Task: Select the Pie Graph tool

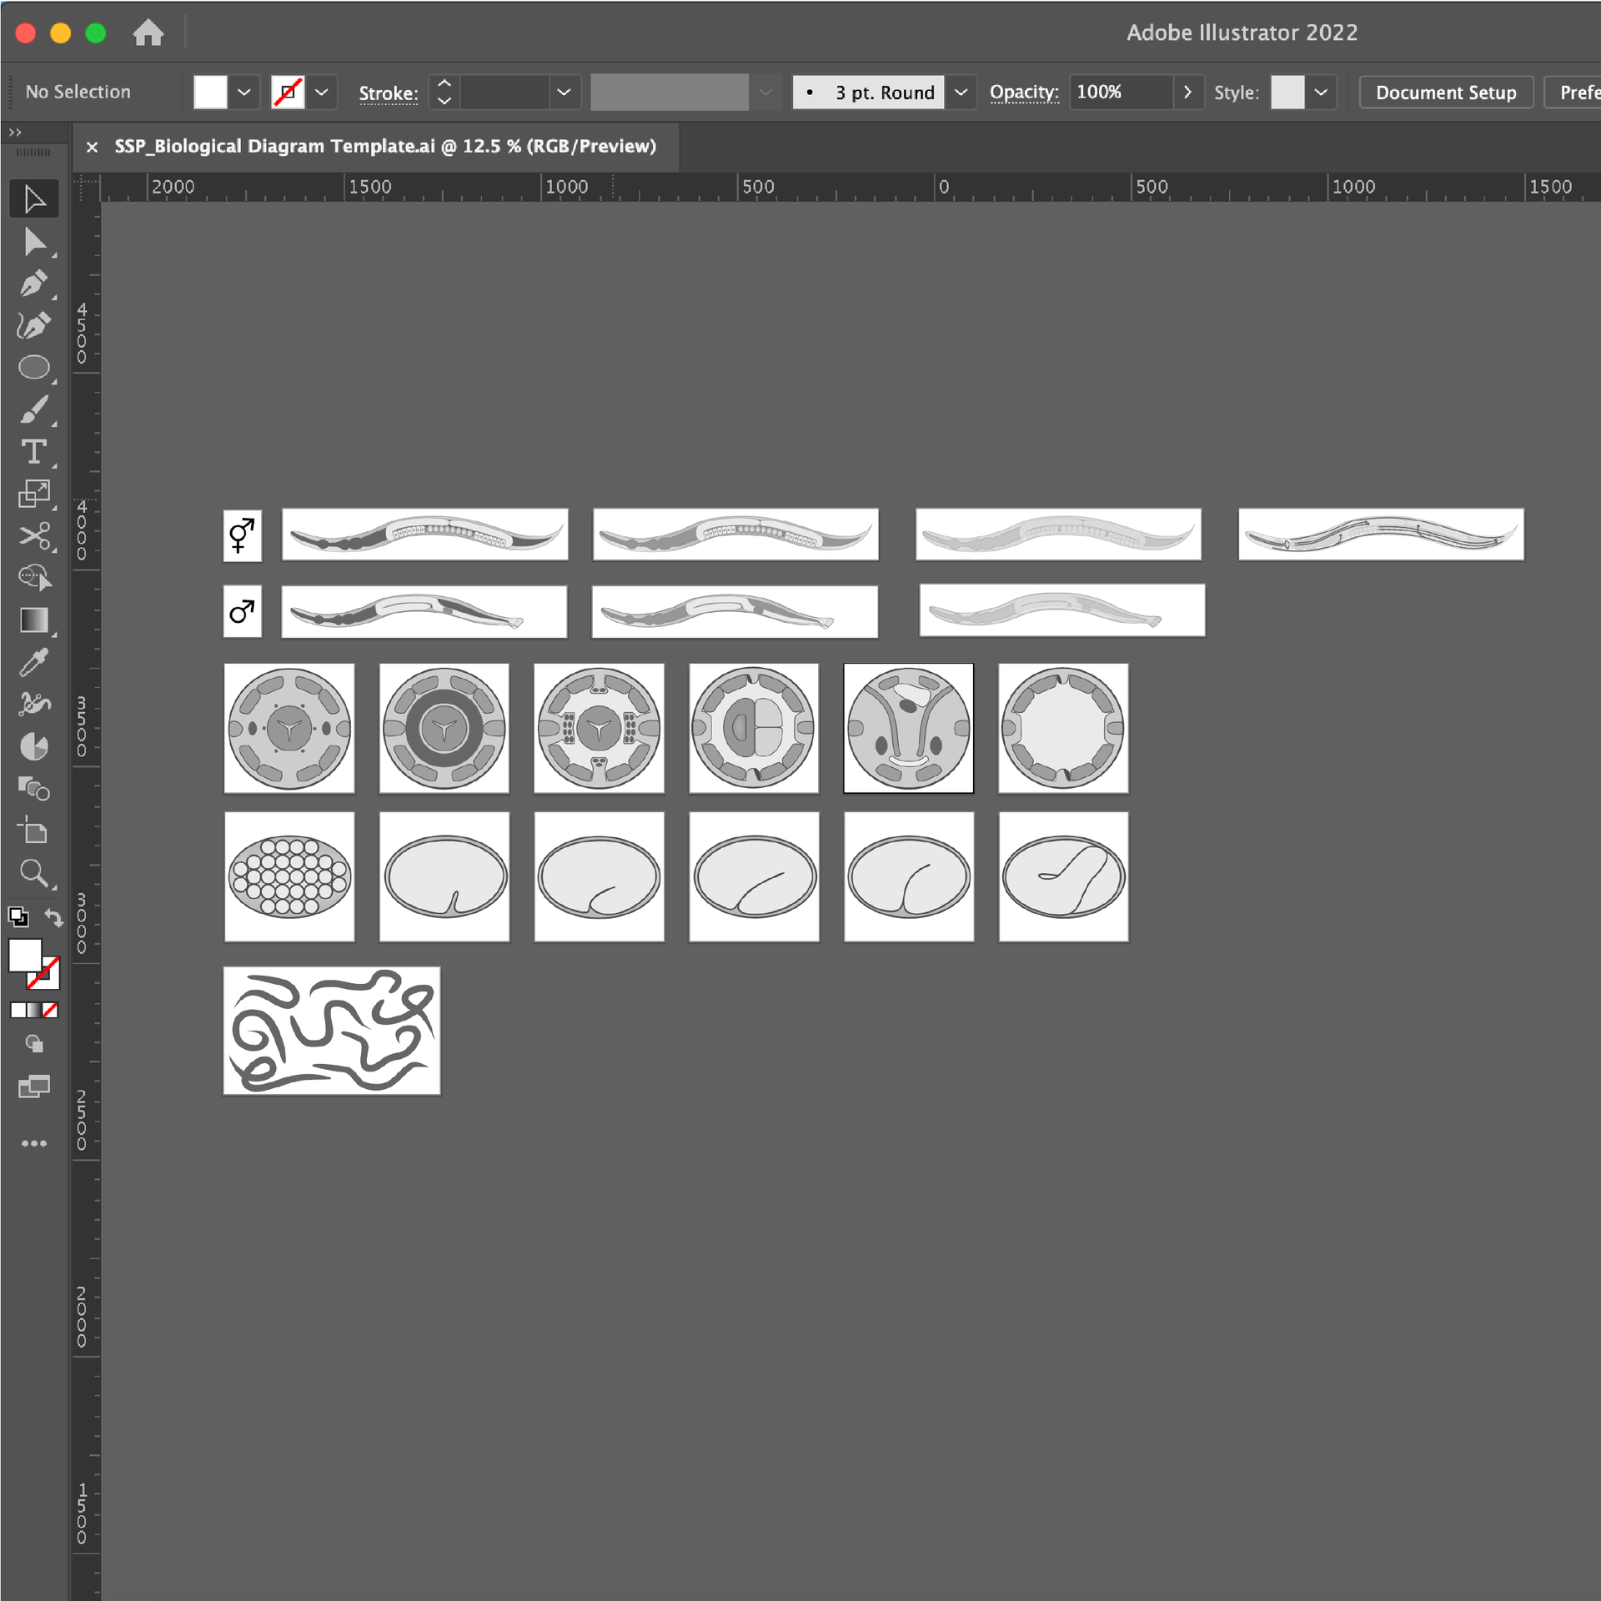Action: (34, 746)
